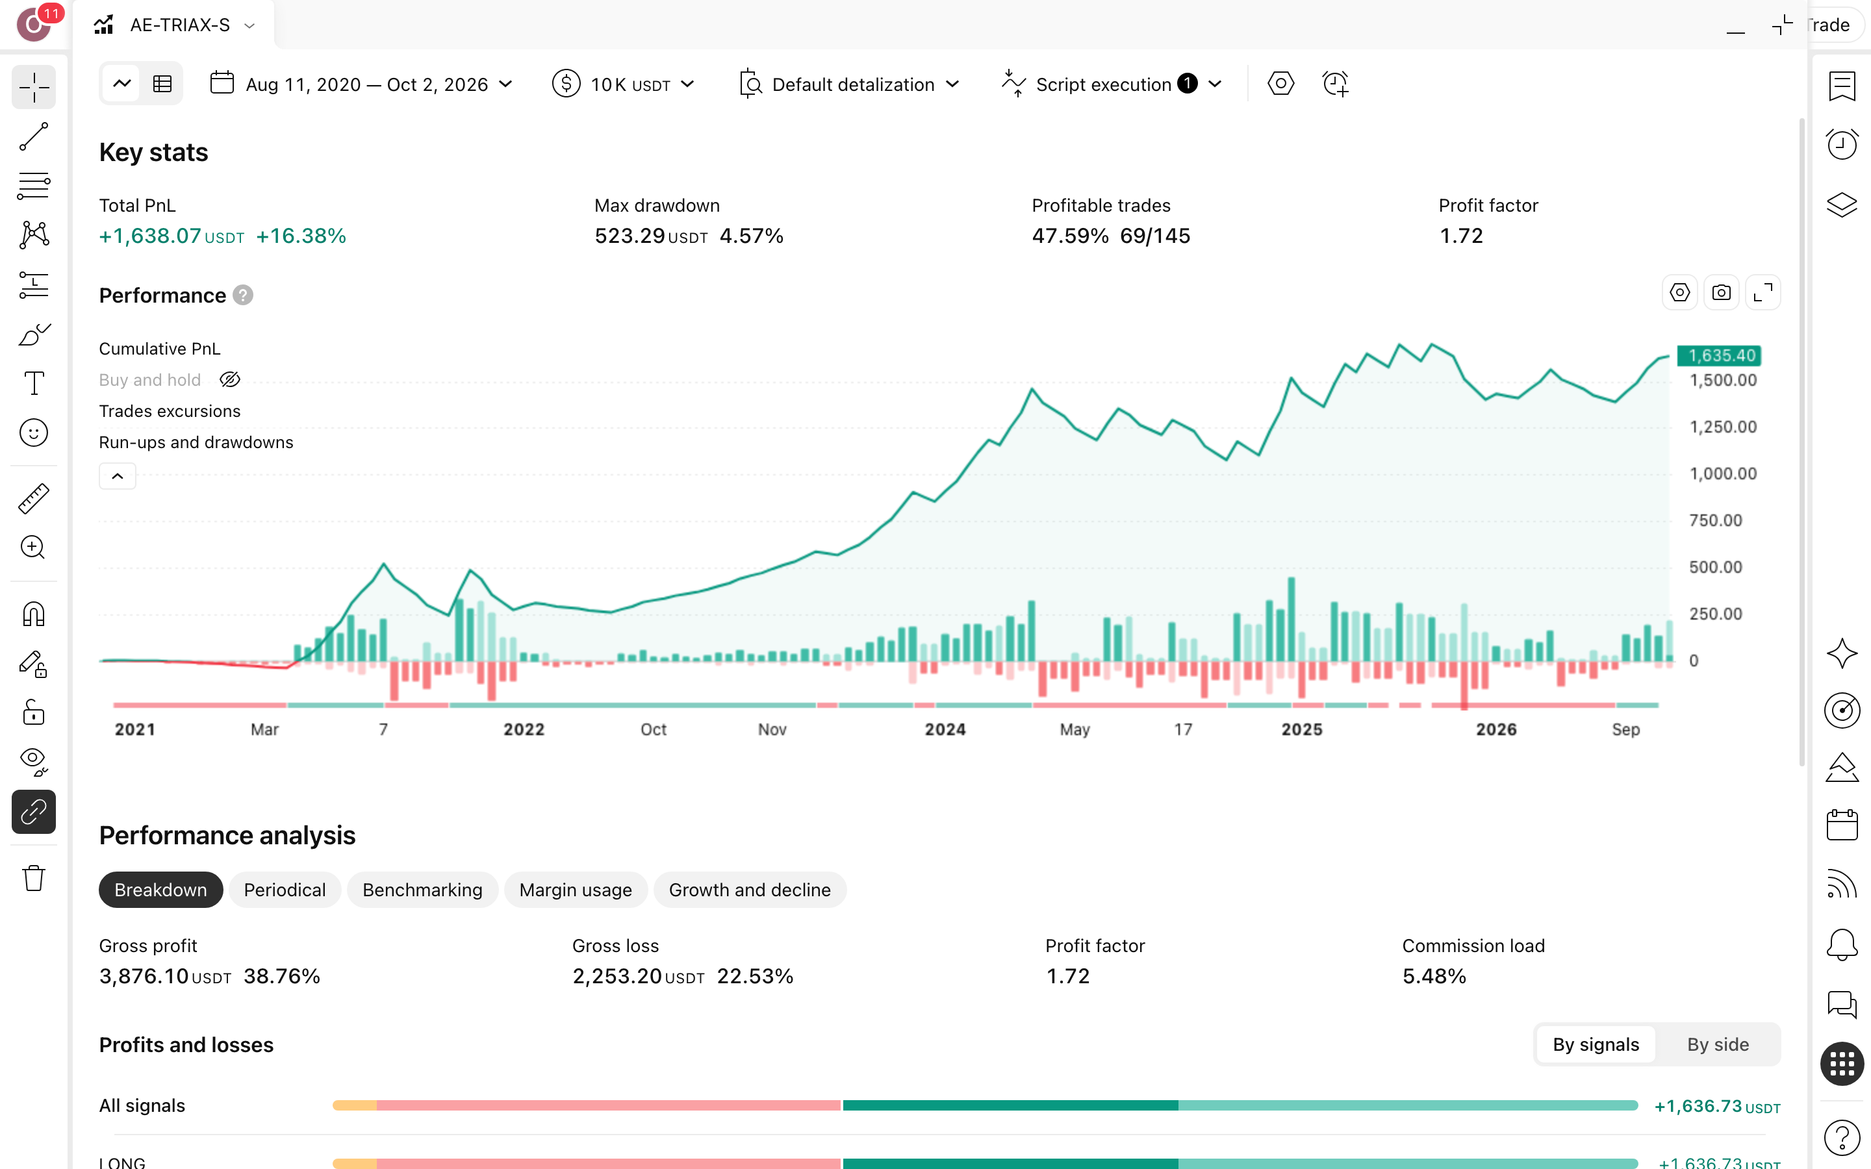The image size is (1871, 1169).
Task: Open the Periodical tab
Action: (x=285, y=889)
